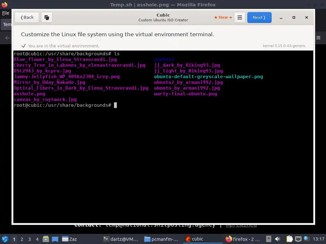This screenshot has width=326, height=244.
Task: Click warty-final-ubuntu.png filename
Action: pos(186,94)
